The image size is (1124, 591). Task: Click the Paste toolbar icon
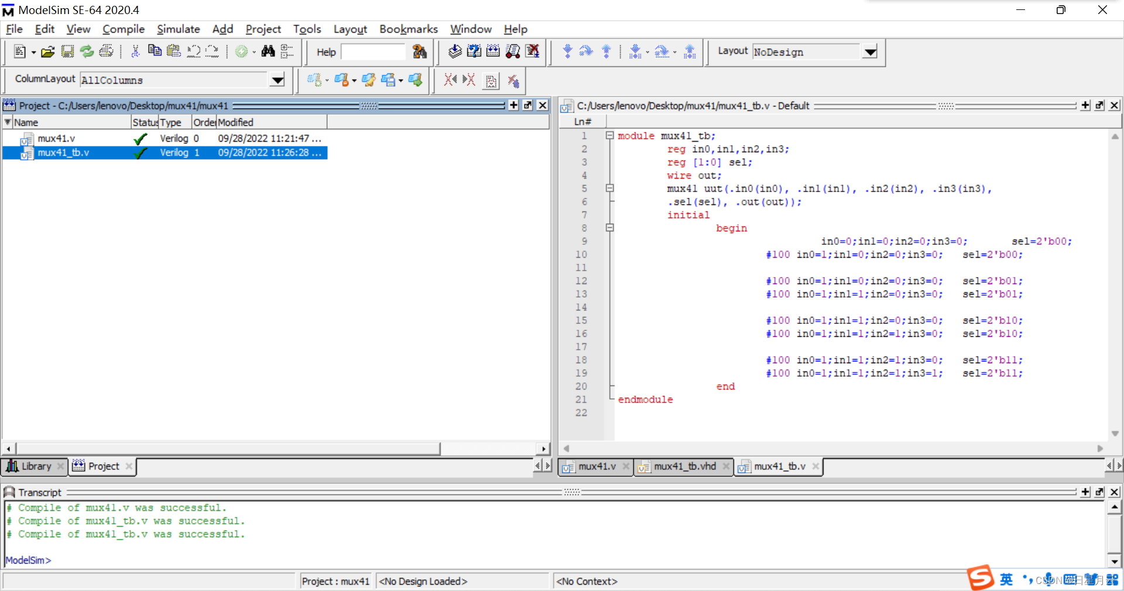(x=174, y=51)
